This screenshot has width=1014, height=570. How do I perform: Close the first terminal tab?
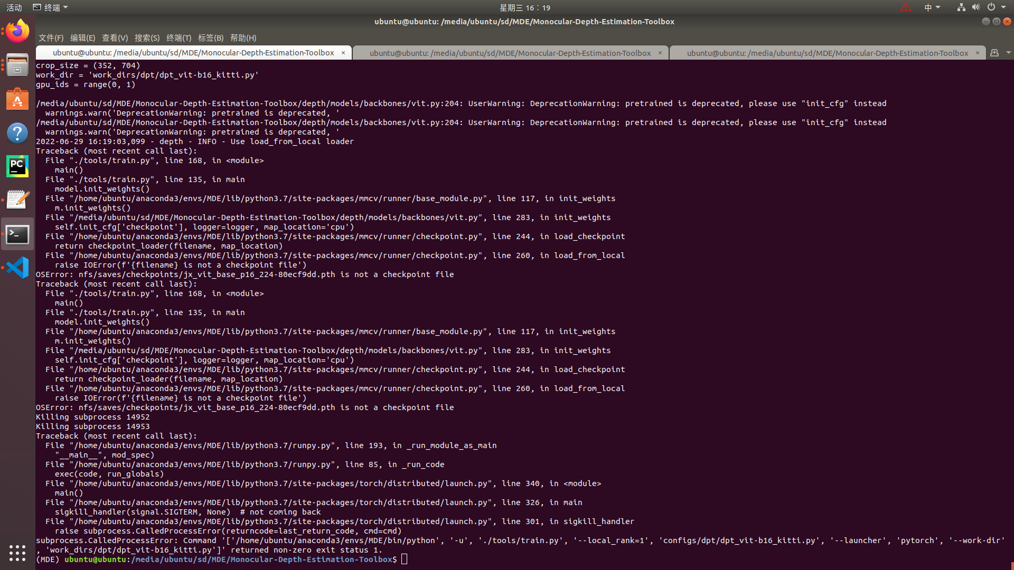[x=343, y=53]
